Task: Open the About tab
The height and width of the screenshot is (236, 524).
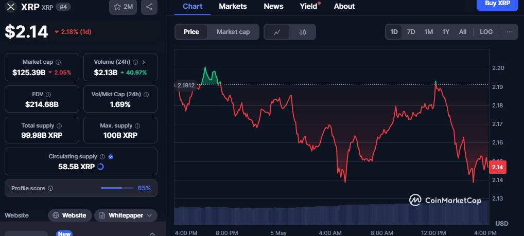Action: click(344, 6)
